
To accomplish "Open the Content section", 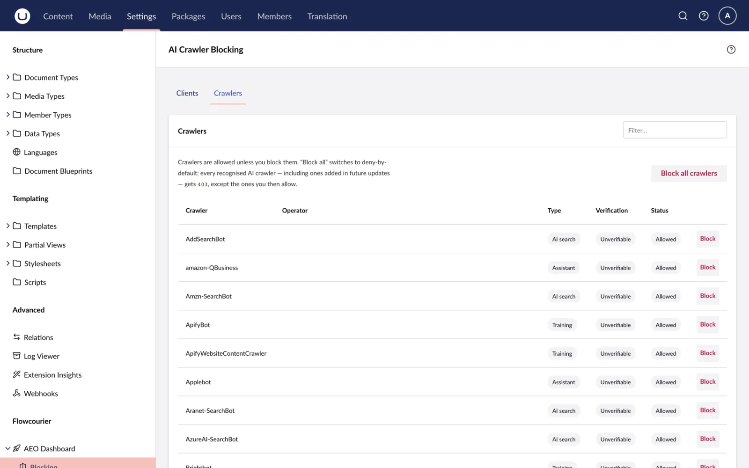I will [x=58, y=16].
